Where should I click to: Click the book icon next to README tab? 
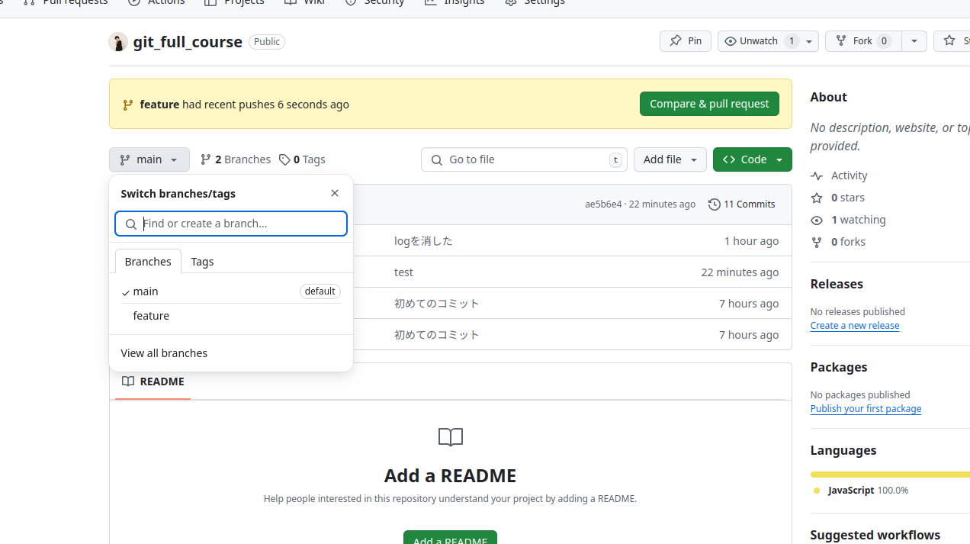(128, 381)
